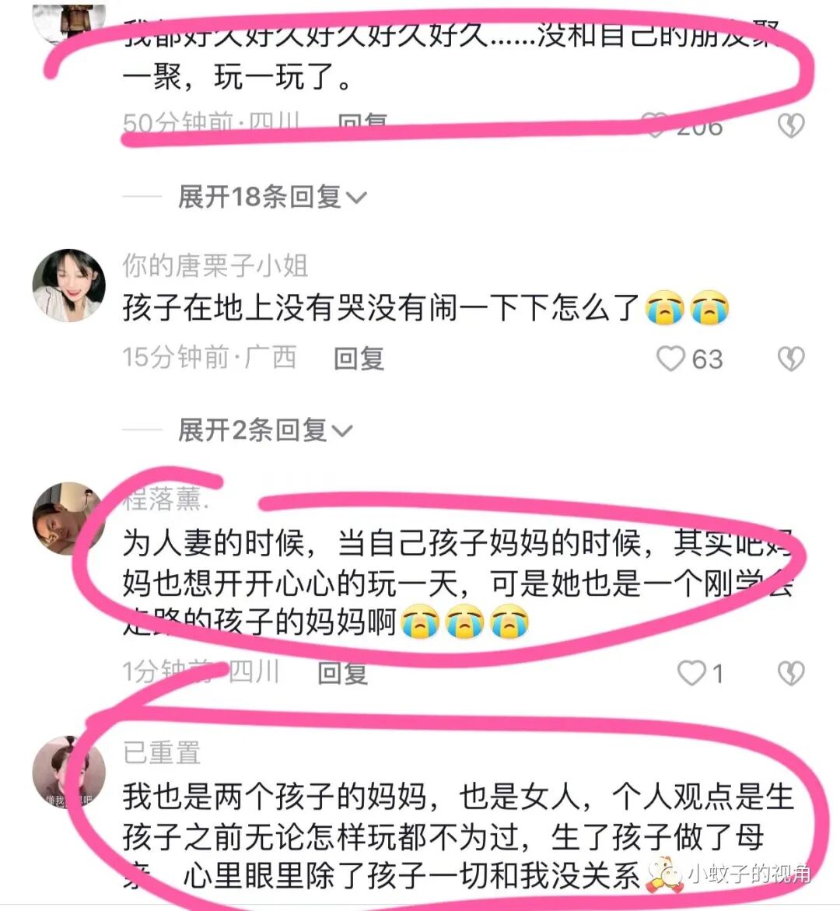Expand 展开2条回复 replies
Screen dimensions: 840x911
265,430
